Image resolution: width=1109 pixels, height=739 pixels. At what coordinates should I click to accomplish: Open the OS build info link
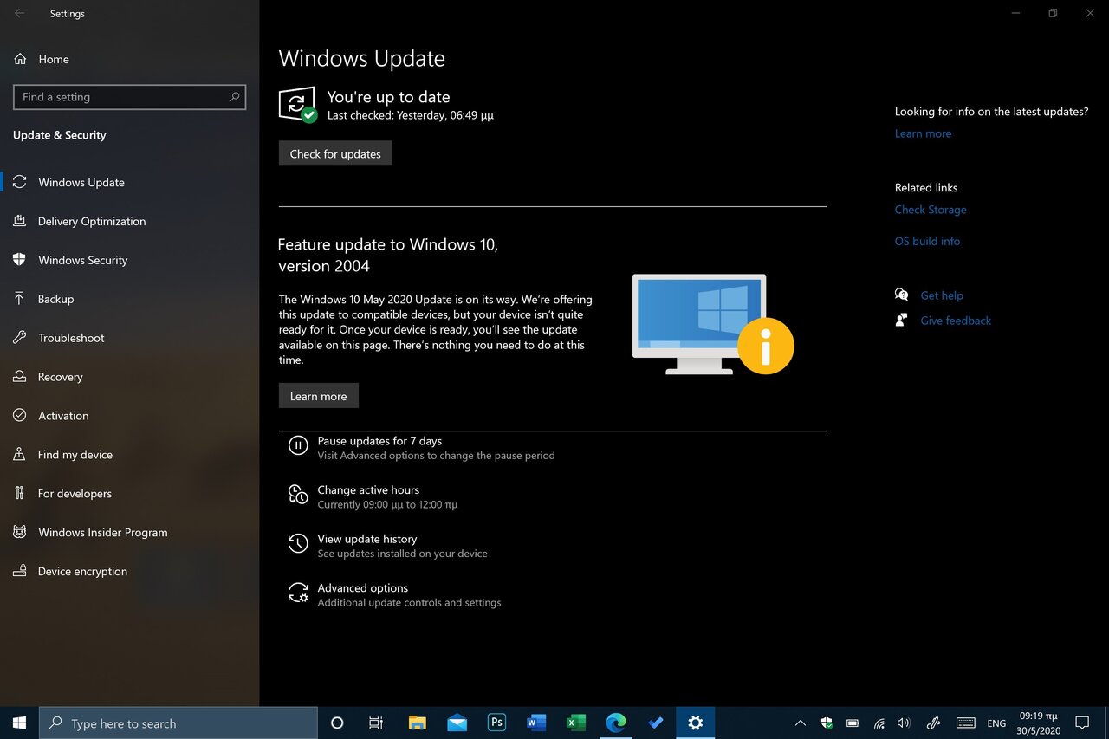point(927,241)
